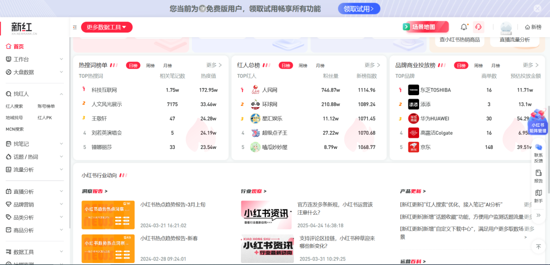Click the 领取试用 banner button

tap(359, 9)
